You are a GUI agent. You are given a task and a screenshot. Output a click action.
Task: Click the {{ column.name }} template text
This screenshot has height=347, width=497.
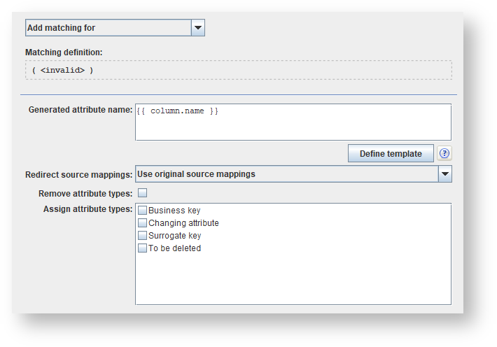click(x=178, y=111)
